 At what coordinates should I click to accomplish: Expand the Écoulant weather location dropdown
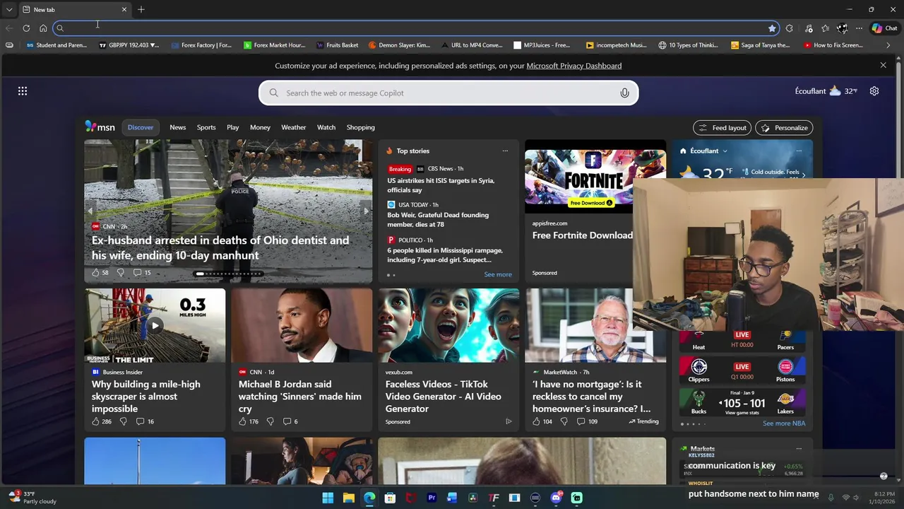[x=725, y=151]
